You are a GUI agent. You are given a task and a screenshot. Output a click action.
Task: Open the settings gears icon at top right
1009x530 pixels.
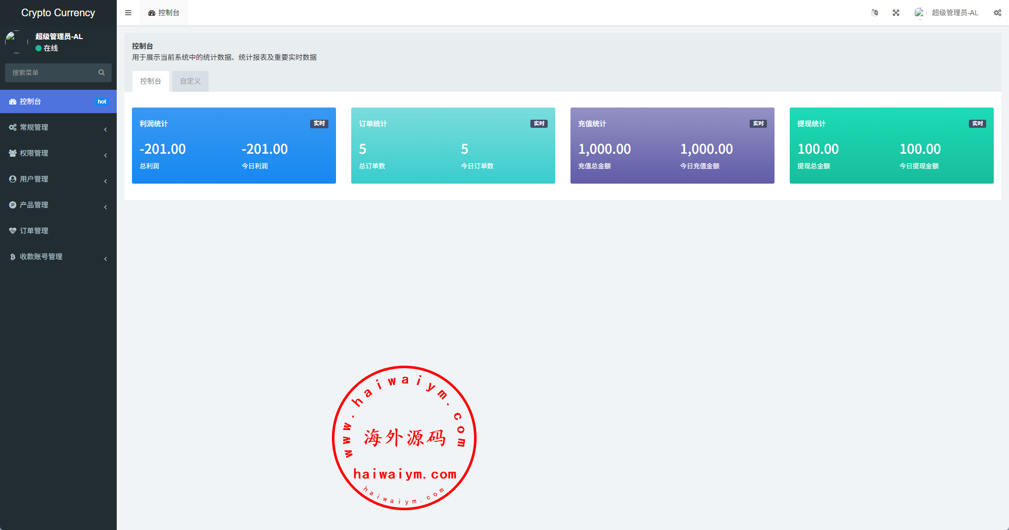997,13
